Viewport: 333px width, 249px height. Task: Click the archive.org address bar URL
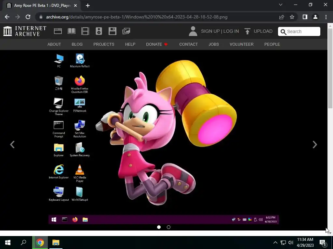click(137, 17)
